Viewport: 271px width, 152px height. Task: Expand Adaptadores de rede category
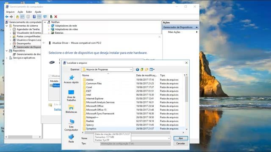point(49,26)
